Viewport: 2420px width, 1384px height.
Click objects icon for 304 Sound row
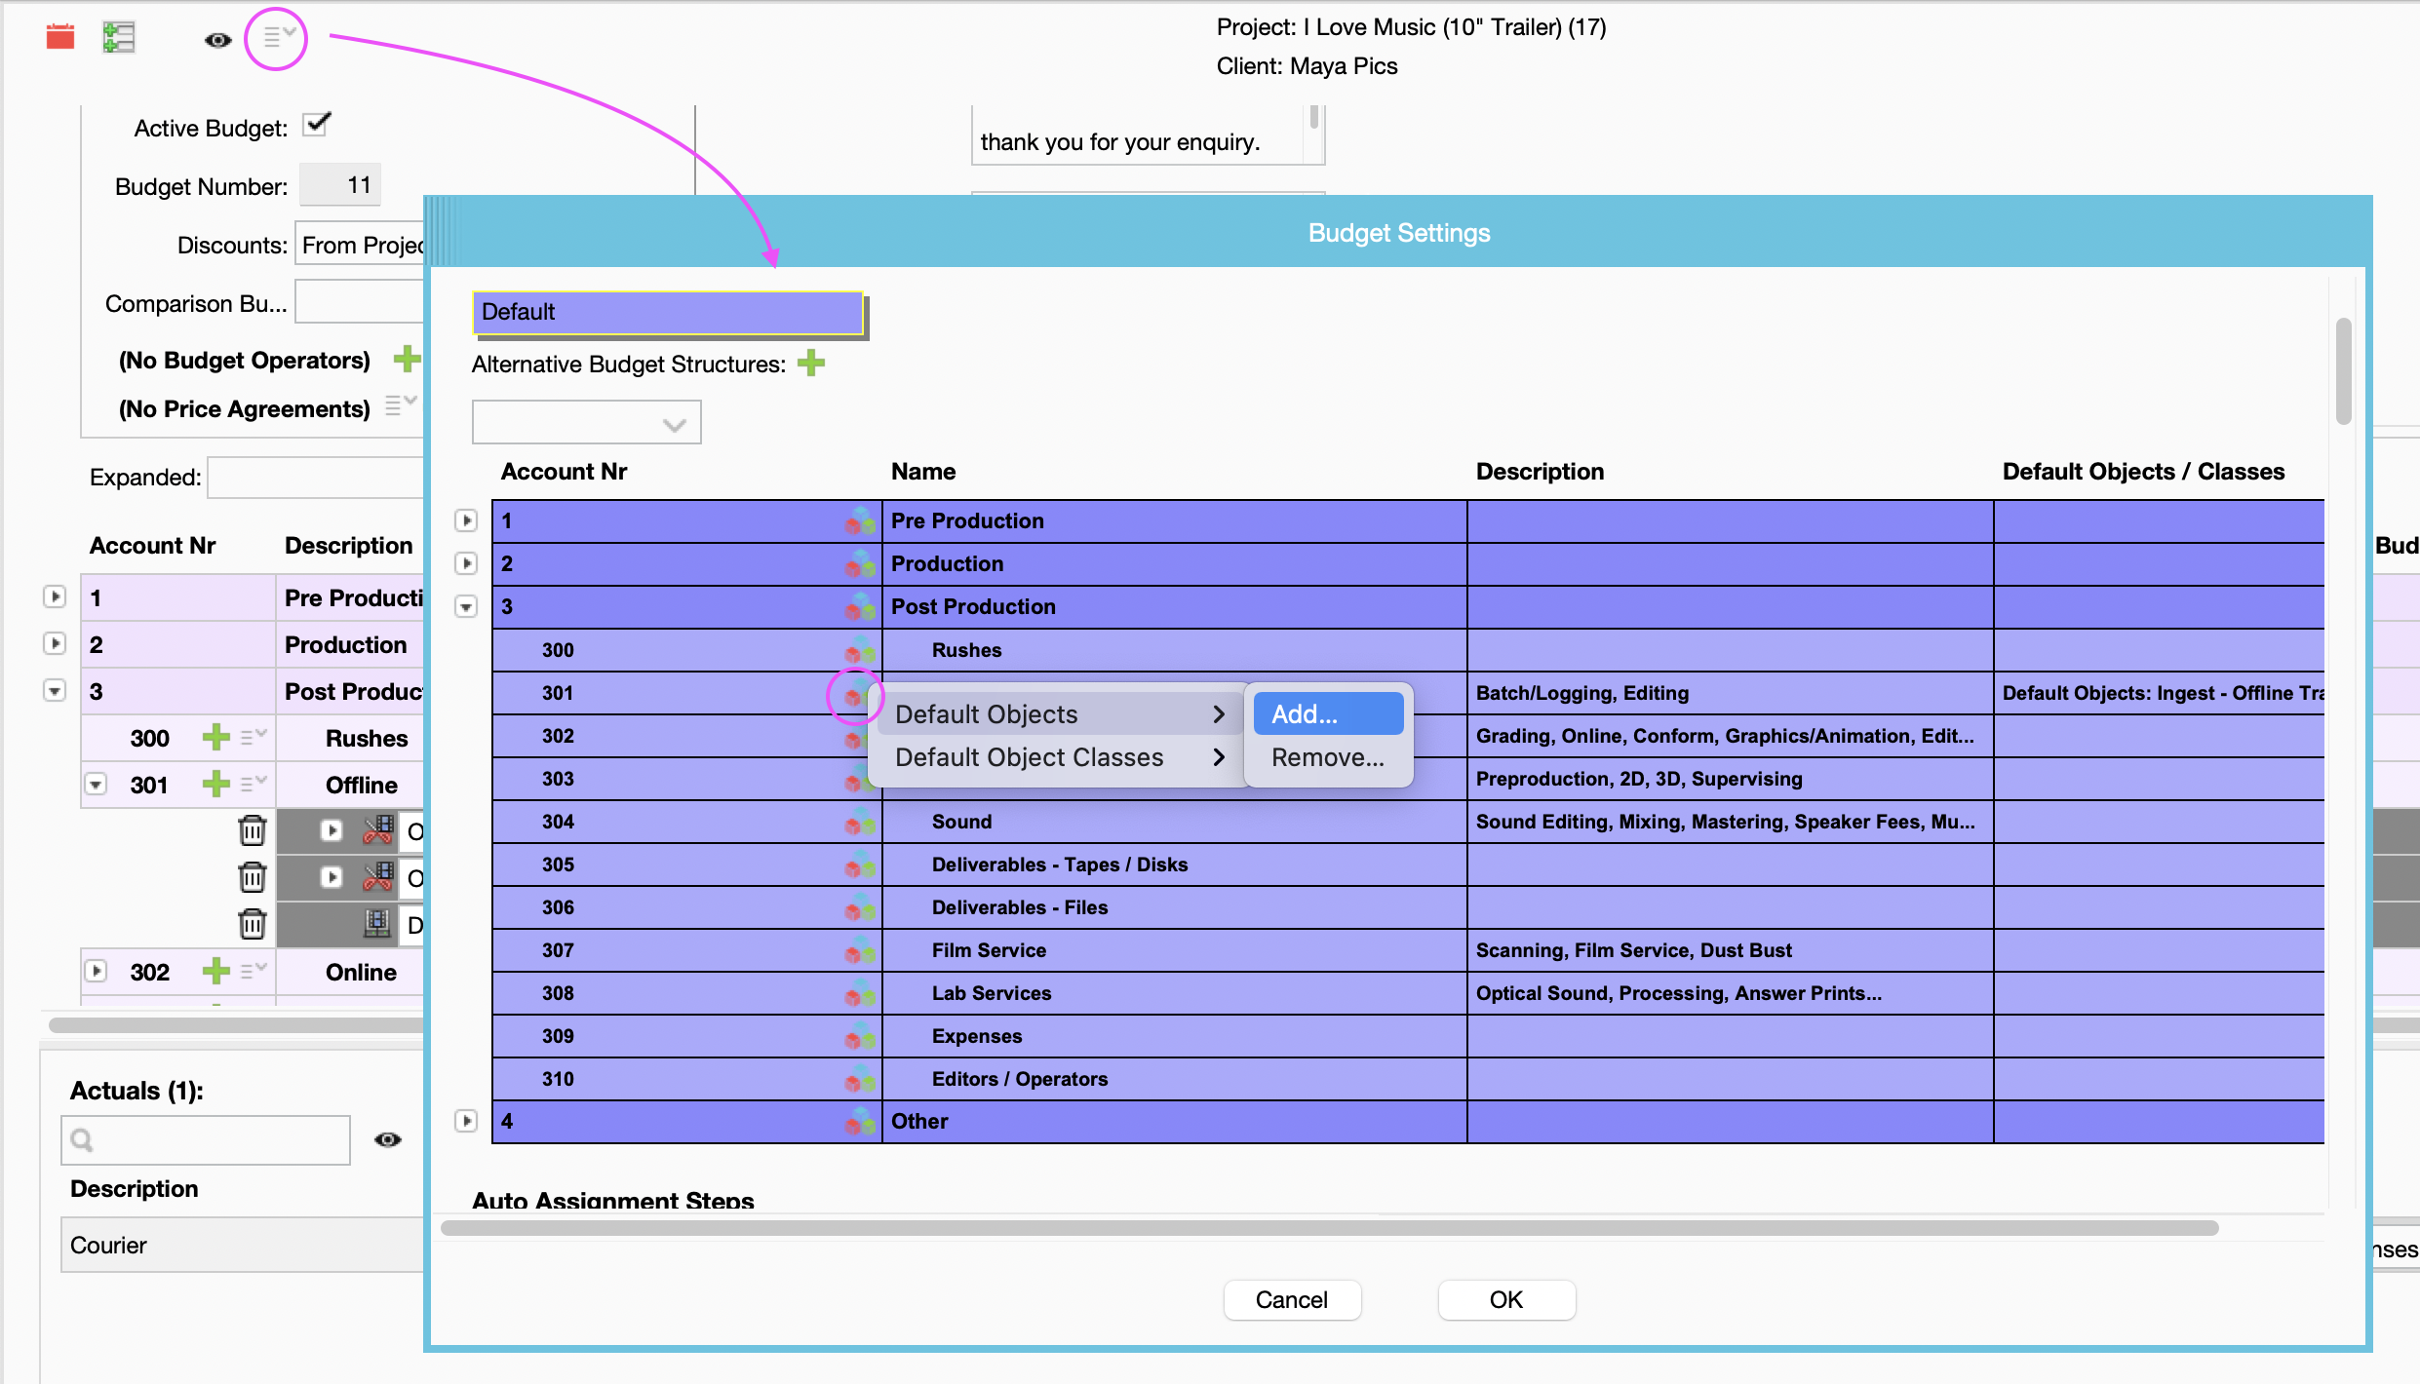click(859, 822)
